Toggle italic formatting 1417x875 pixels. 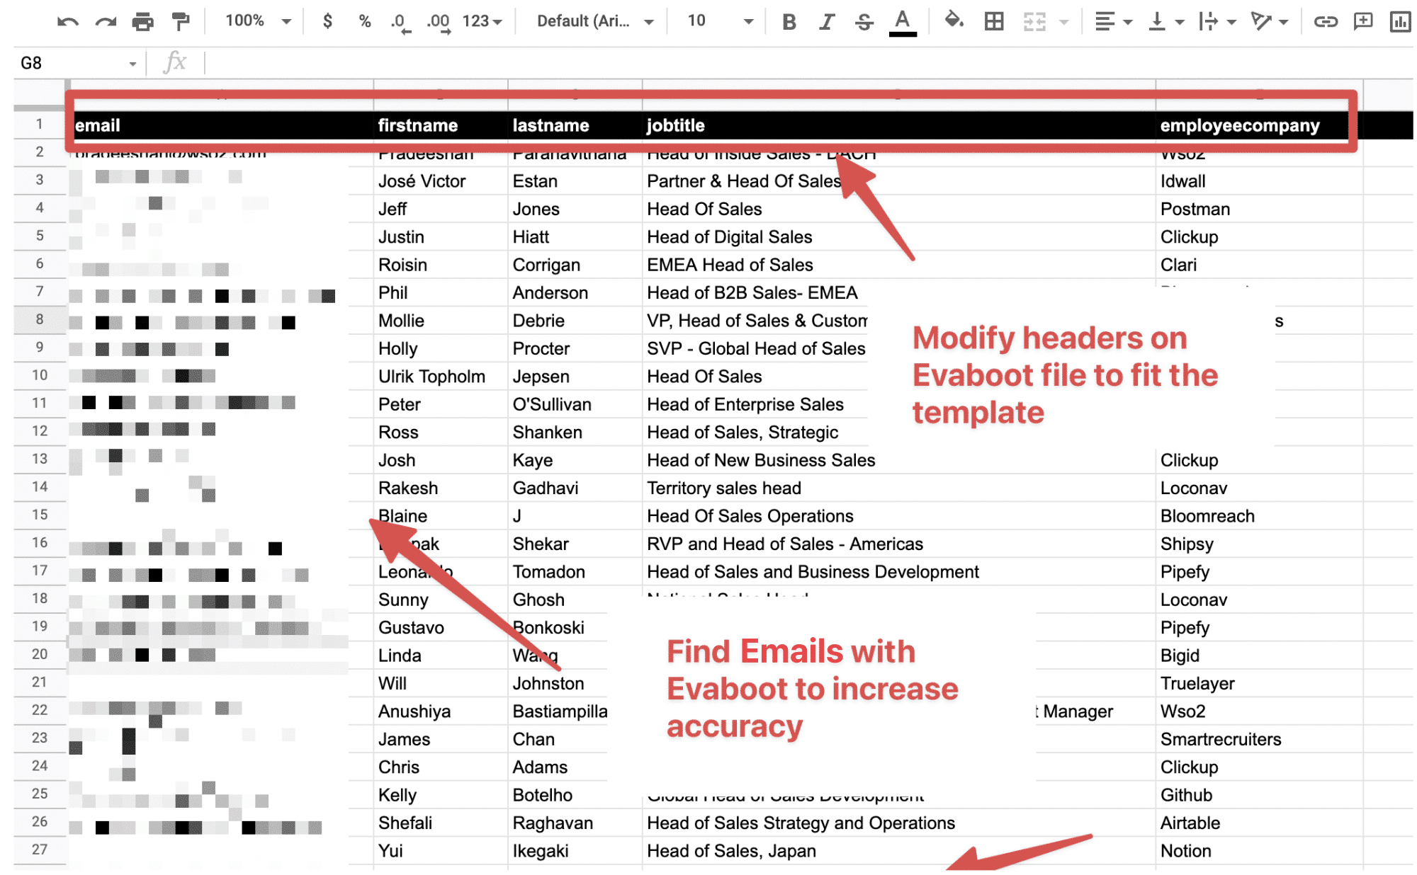pos(826,22)
